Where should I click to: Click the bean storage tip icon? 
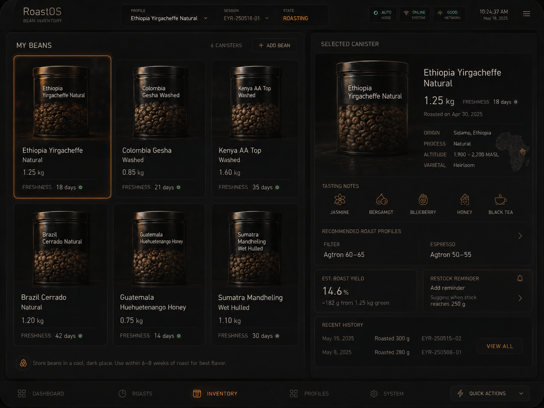coord(23,363)
